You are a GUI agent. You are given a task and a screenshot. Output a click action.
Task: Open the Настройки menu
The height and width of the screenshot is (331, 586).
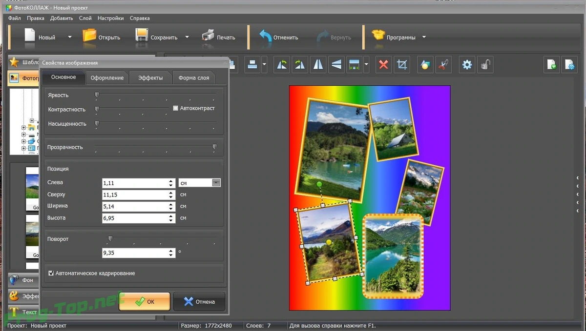point(111,18)
